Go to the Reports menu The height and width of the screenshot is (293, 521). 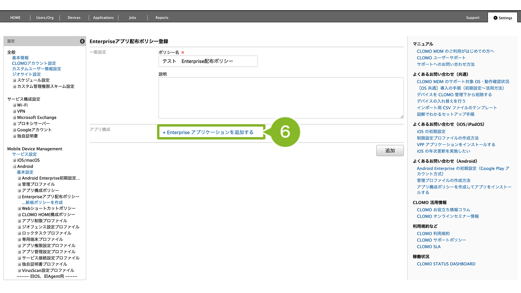tap(162, 18)
